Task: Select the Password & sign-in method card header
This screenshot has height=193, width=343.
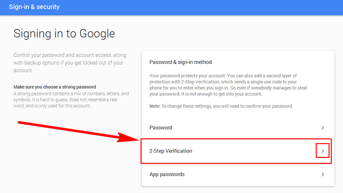Action: pos(180,62)
